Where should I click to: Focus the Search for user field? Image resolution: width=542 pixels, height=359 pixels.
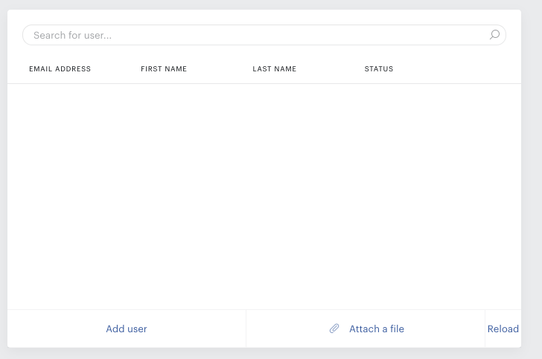(x=264, y=35)
